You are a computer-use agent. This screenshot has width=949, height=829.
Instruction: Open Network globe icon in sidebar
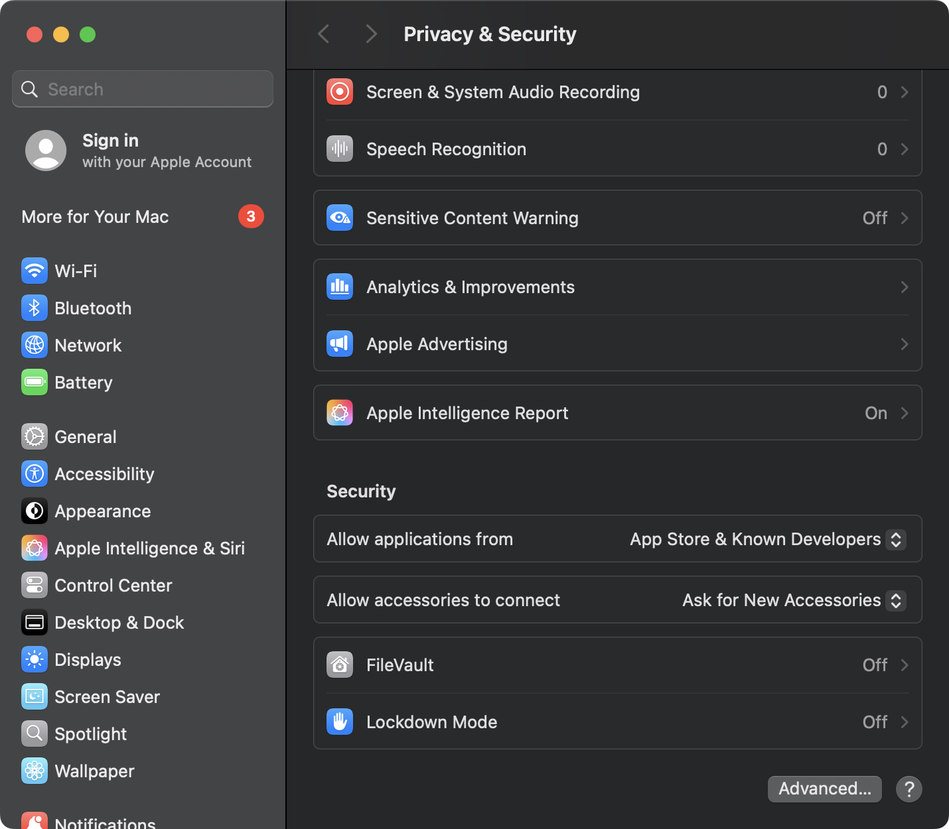[x=35, y=345]
